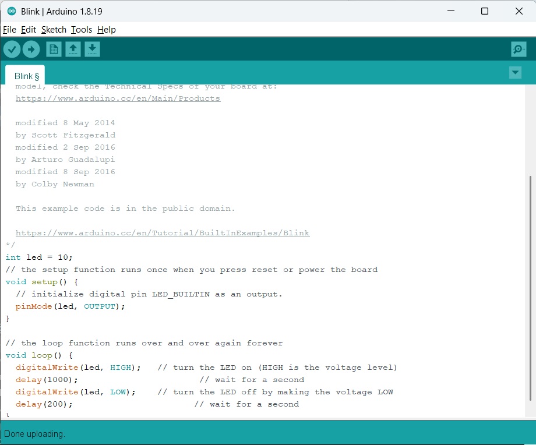This screenshot has height=445, width=536.
Task: Click '// turn the LED on' comment
Action: (x=277, y=368)
